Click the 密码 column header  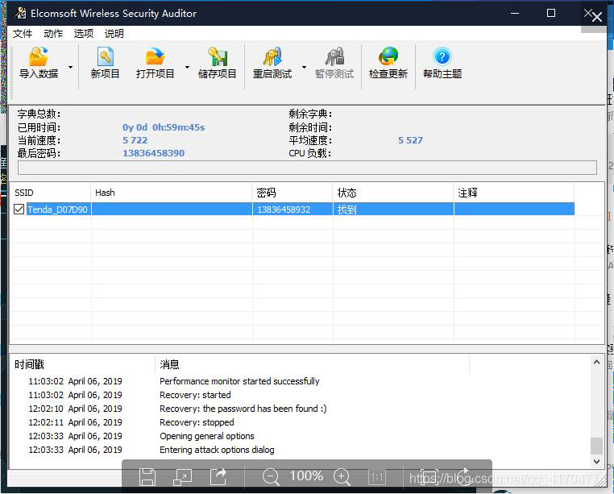(292, 193)
